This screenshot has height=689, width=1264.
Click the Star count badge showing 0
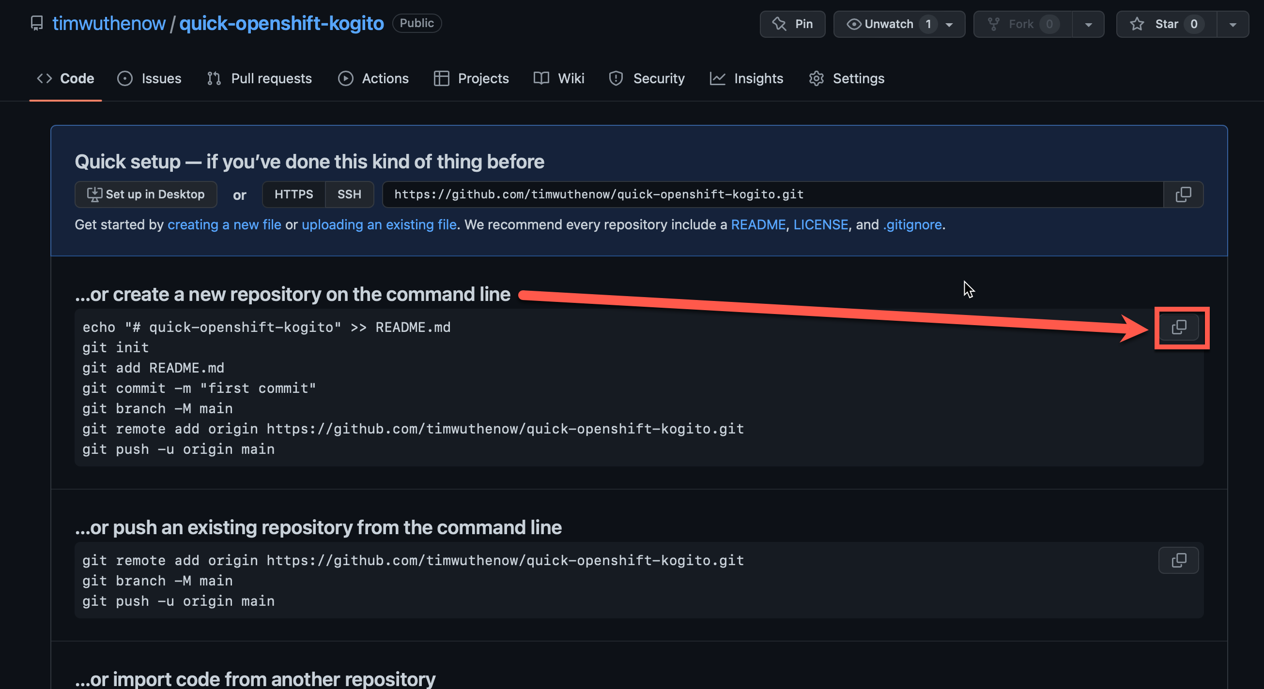click(1193, 24)
